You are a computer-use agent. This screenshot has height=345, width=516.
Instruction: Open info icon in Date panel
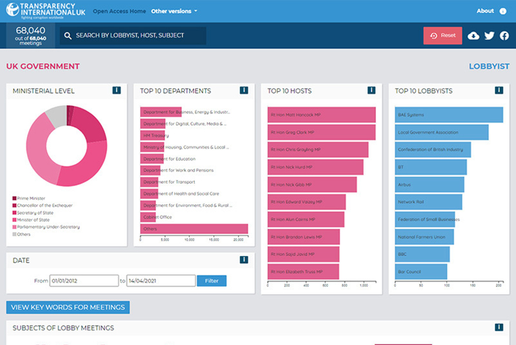[x=244, y=260]
